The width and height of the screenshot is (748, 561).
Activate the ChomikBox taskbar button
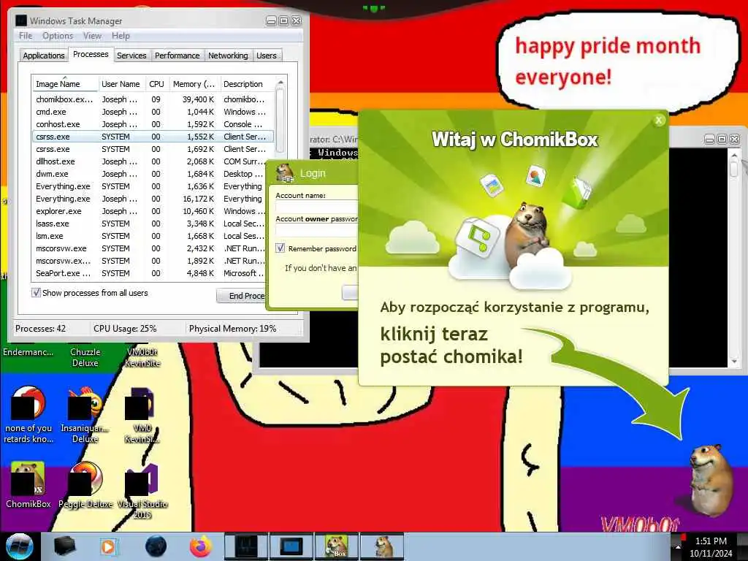click(x=336, y=546)
